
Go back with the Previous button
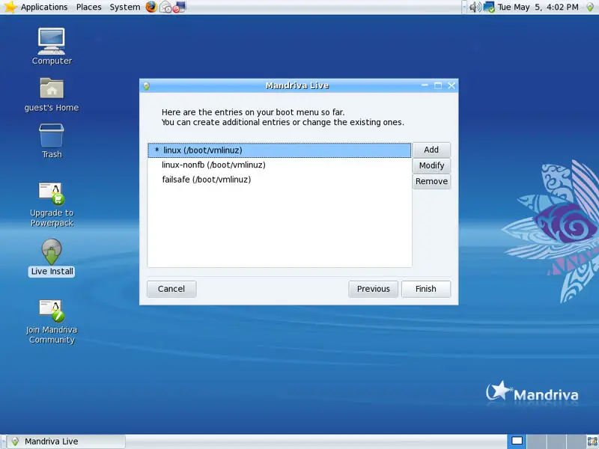[x=373, y=289]
